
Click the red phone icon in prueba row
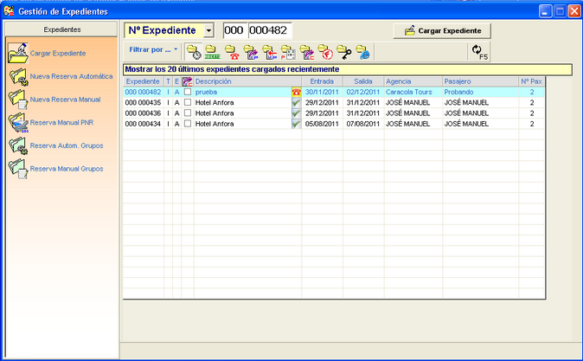pyautogui.click(x=297, y=92)
